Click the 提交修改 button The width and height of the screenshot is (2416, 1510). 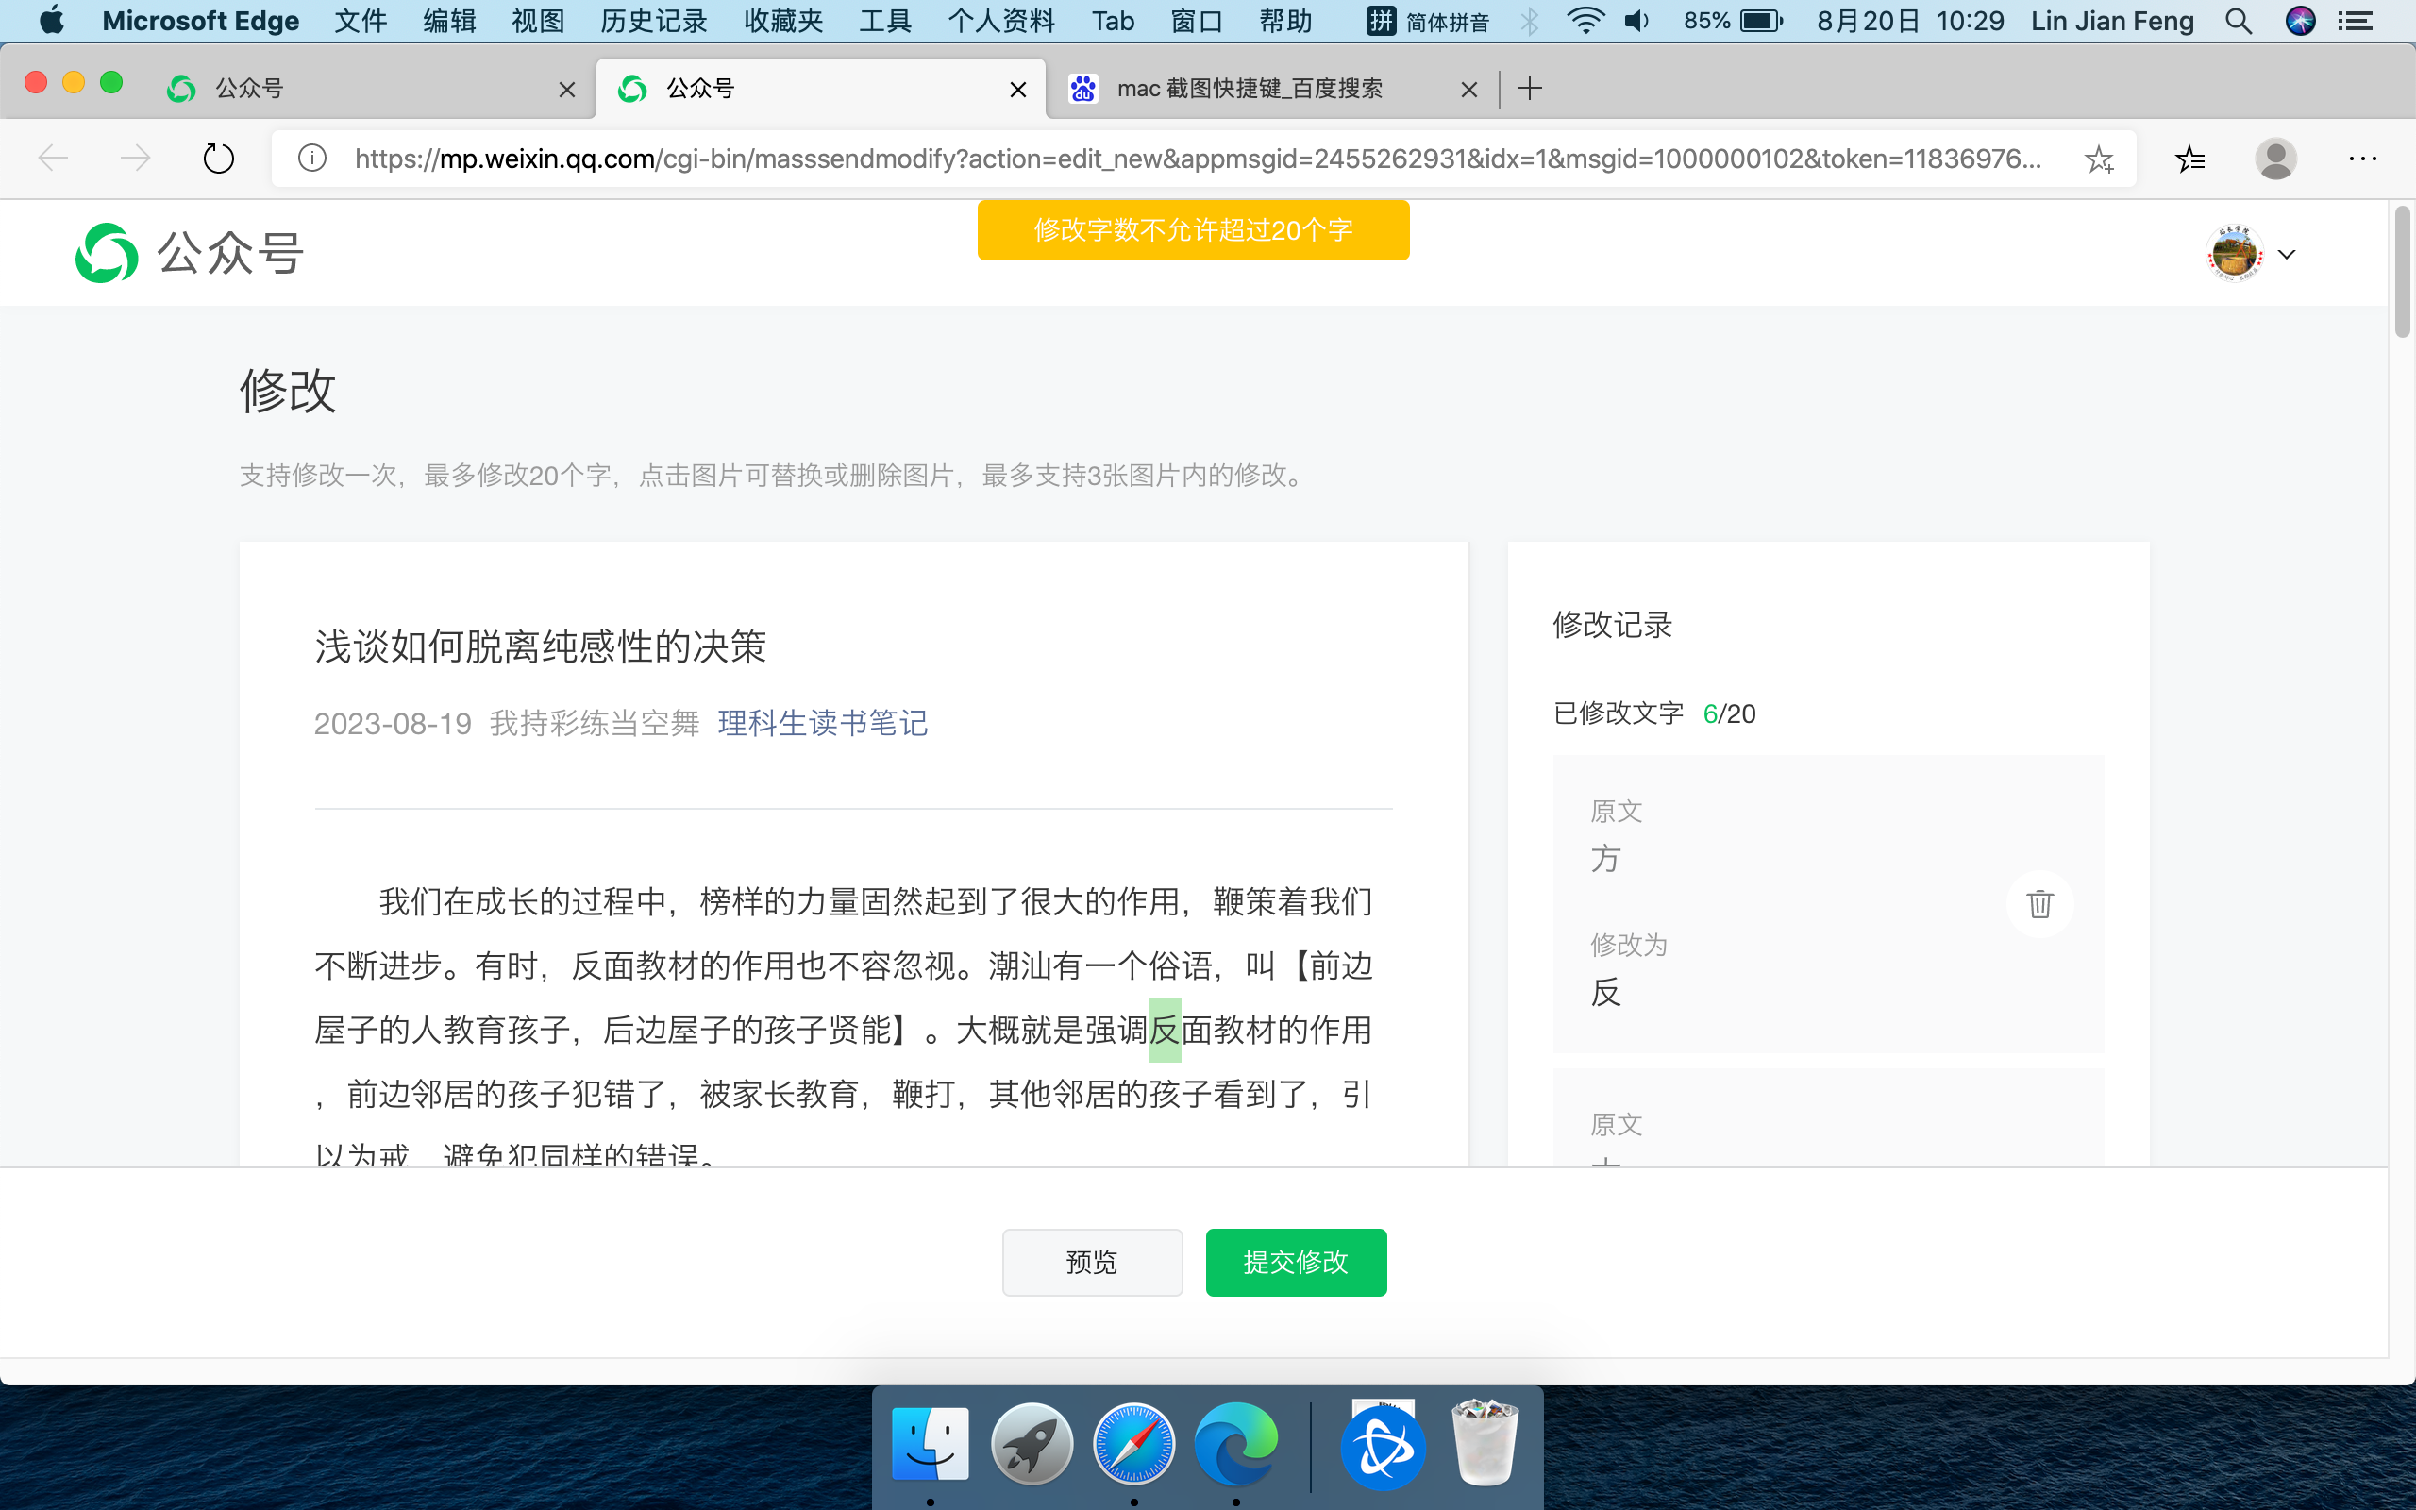[x=1295, y=1263]
